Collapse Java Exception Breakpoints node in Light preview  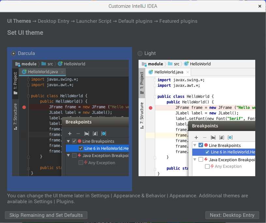[195, 159]
